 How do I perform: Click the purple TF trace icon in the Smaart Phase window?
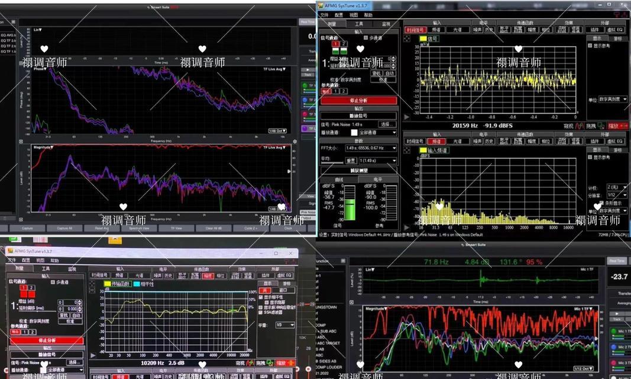[305, 129]
